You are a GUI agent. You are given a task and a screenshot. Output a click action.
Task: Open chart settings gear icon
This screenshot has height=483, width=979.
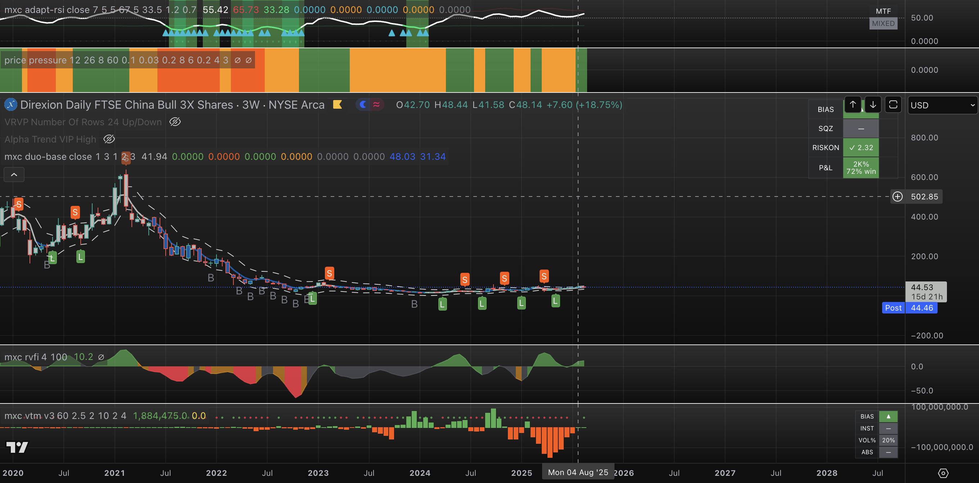tap(943, 473)
